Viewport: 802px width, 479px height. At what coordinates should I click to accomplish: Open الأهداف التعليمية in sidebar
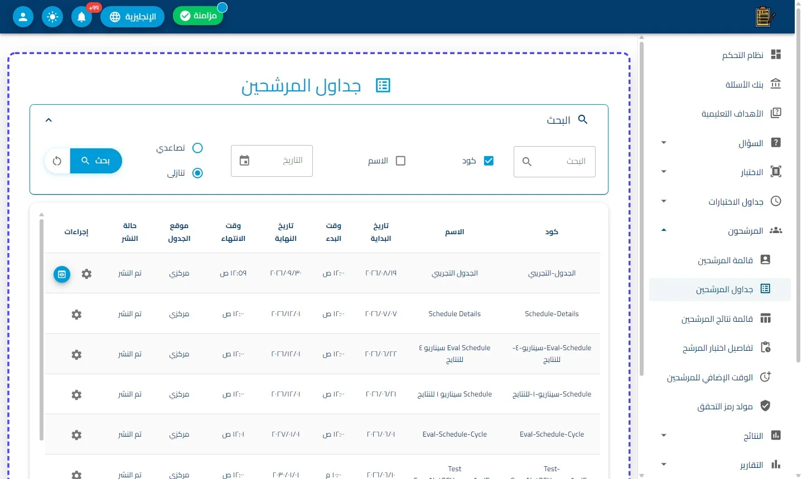(x=720, y=113)
